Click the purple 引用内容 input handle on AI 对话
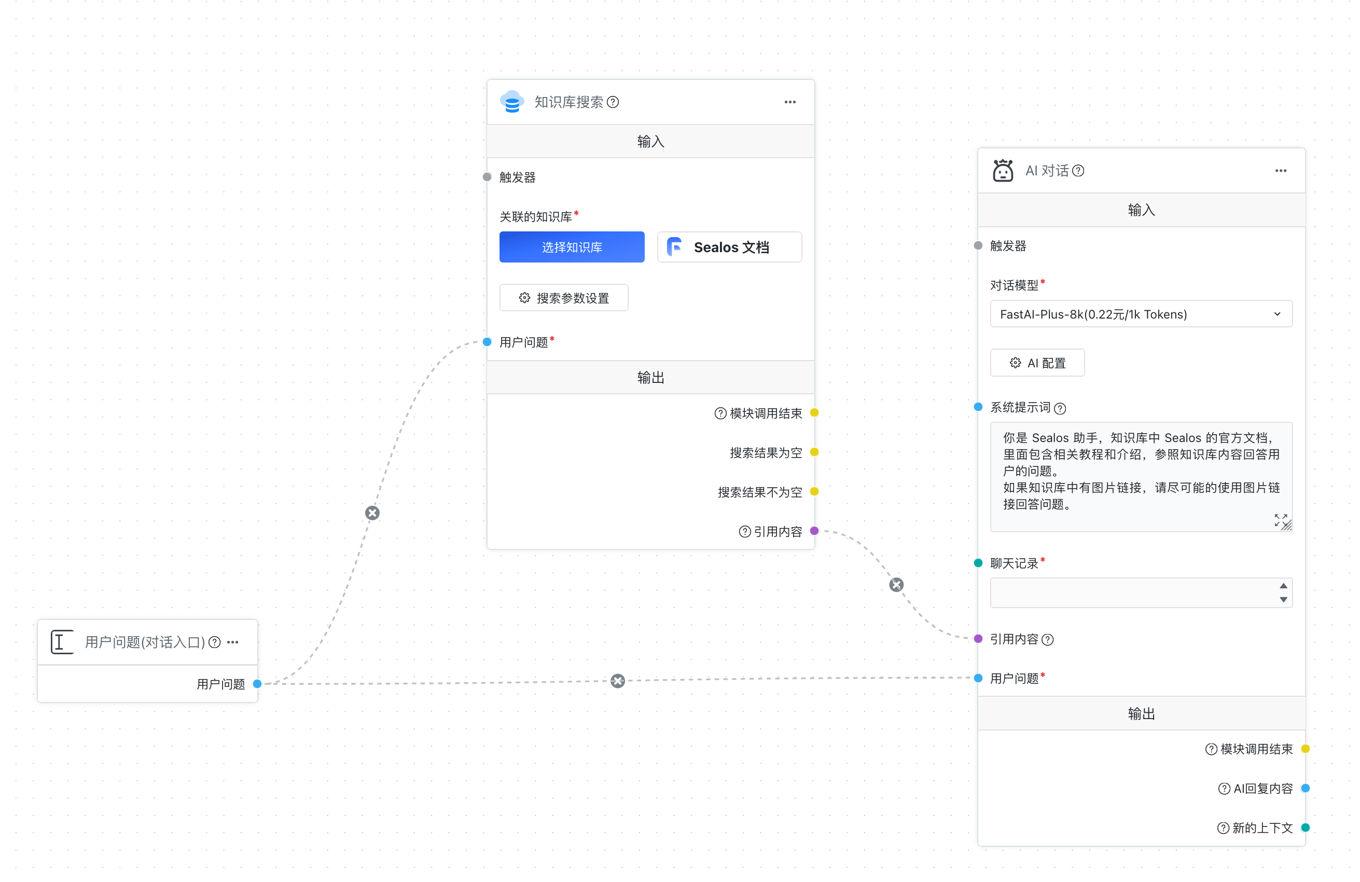 978,639
